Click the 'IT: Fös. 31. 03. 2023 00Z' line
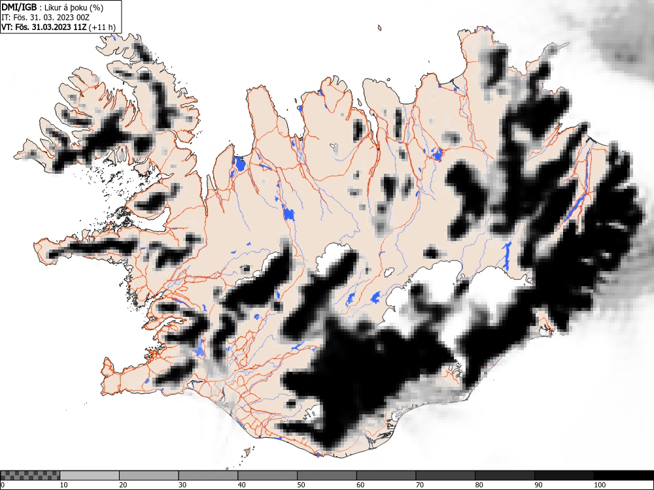654x490 pixels. (x=46, y=18)
